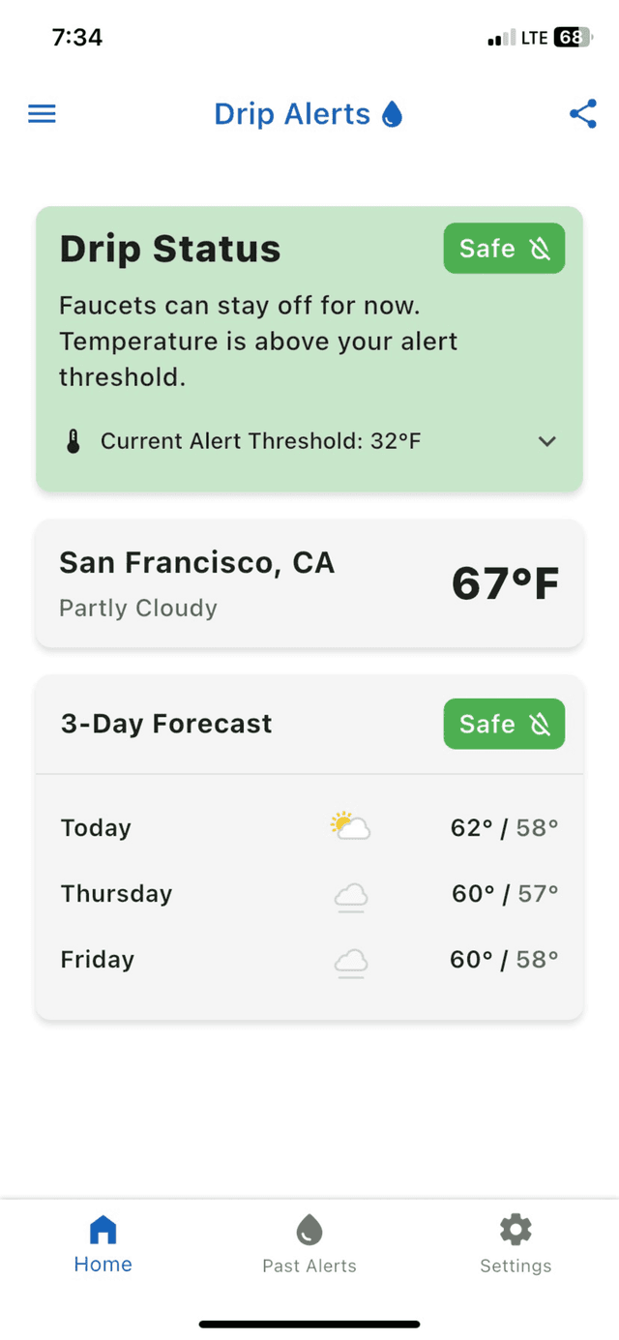This screenshot has width=619, height=1340.
Task: Switch to the Past Alerts tab
Action: (x=309, y=1243)
